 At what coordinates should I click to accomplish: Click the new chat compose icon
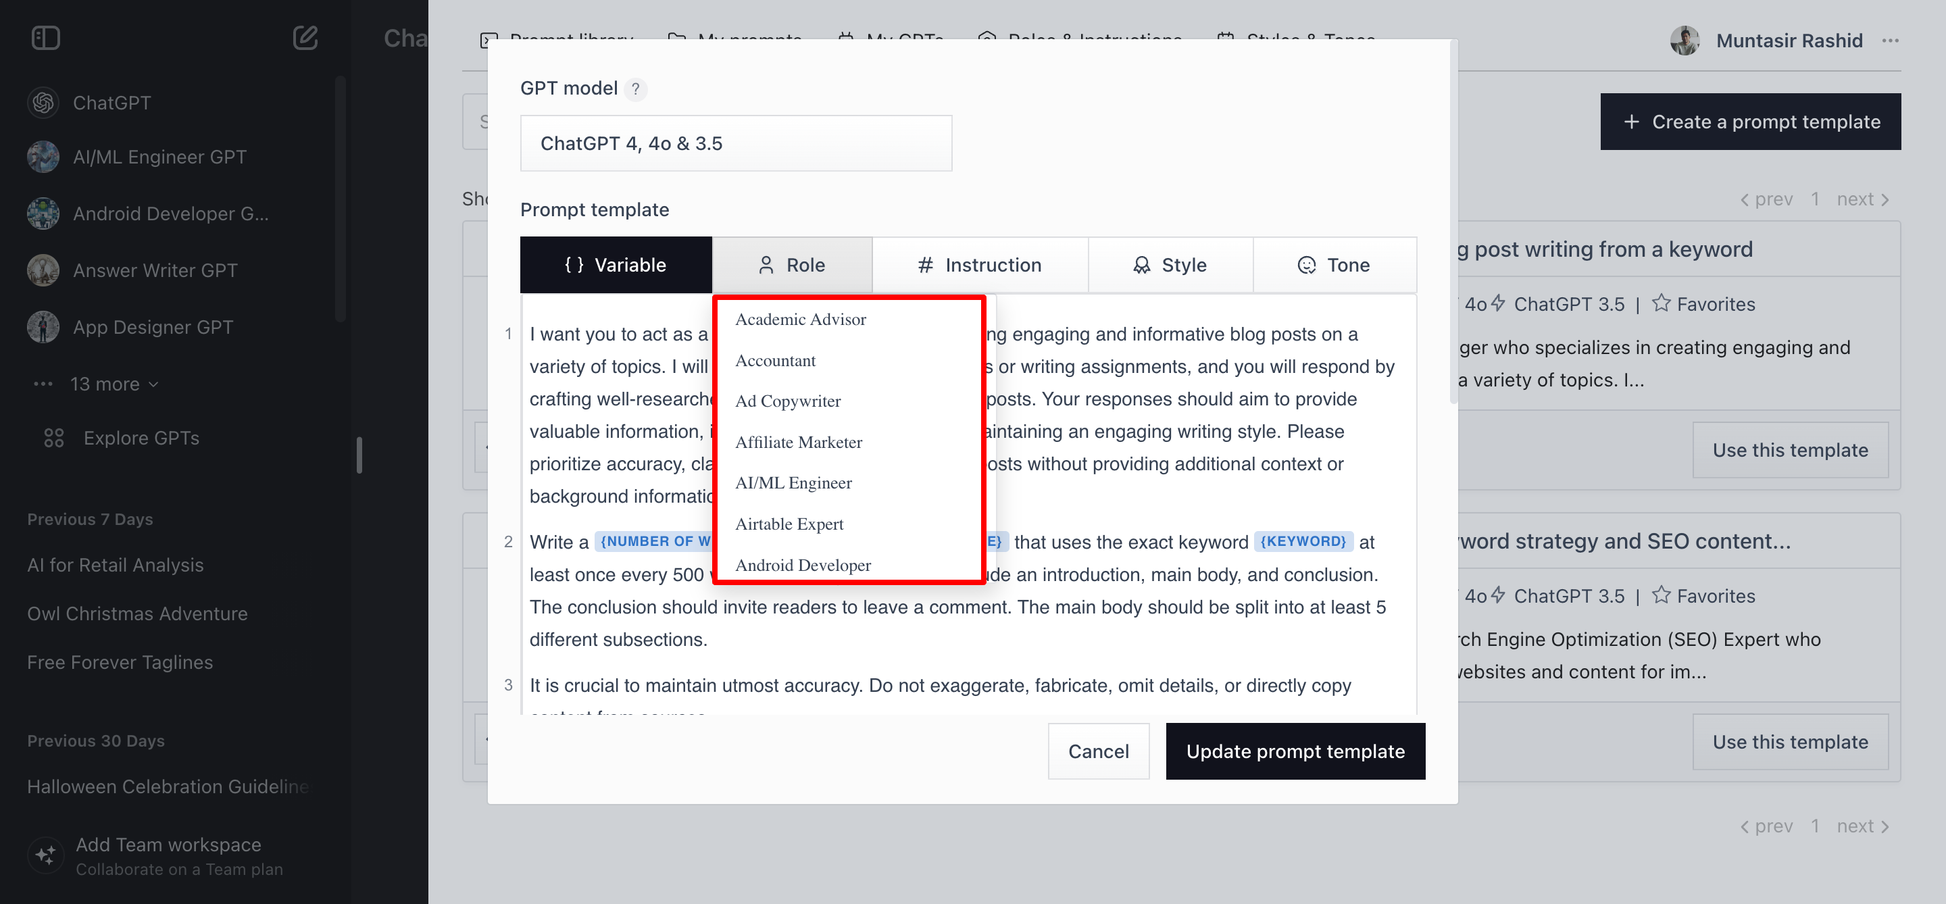click(x=305, y=38)
